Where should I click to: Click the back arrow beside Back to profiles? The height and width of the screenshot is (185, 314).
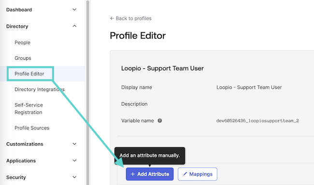(x=112, y=18)
